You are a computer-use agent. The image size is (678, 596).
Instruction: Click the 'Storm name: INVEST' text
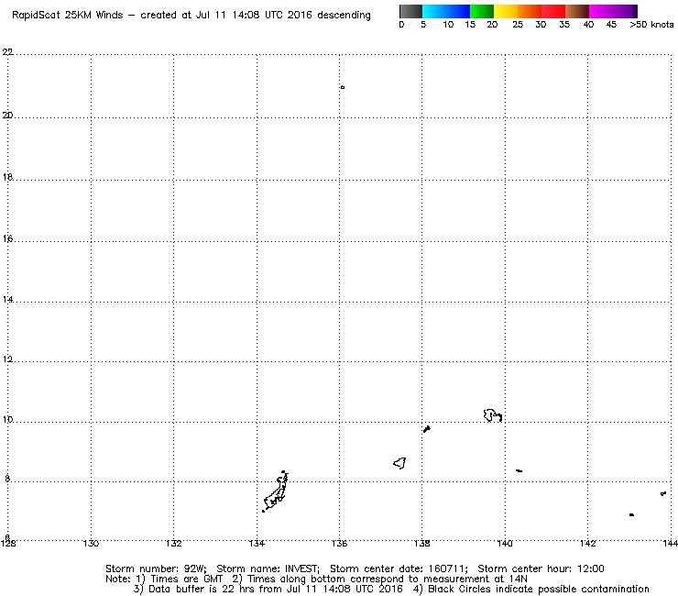(x=268, y=568)
